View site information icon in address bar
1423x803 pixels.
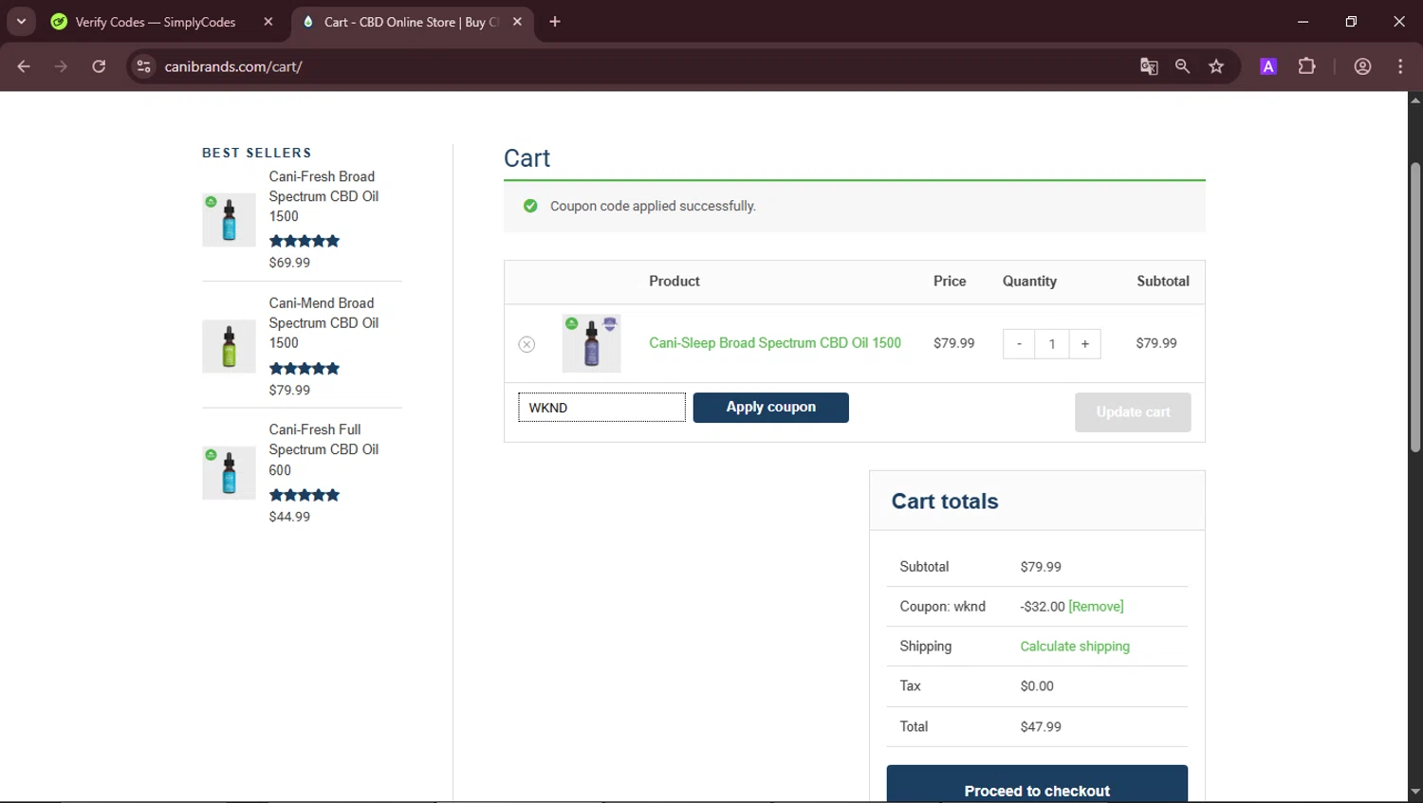click(x=143, y=66)
